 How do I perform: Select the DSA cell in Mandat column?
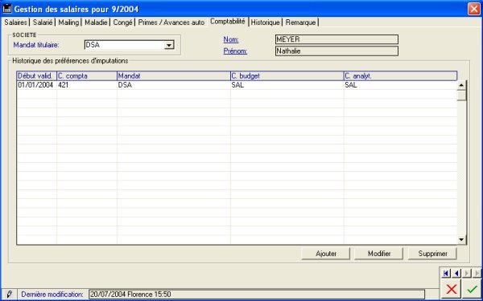174,85
